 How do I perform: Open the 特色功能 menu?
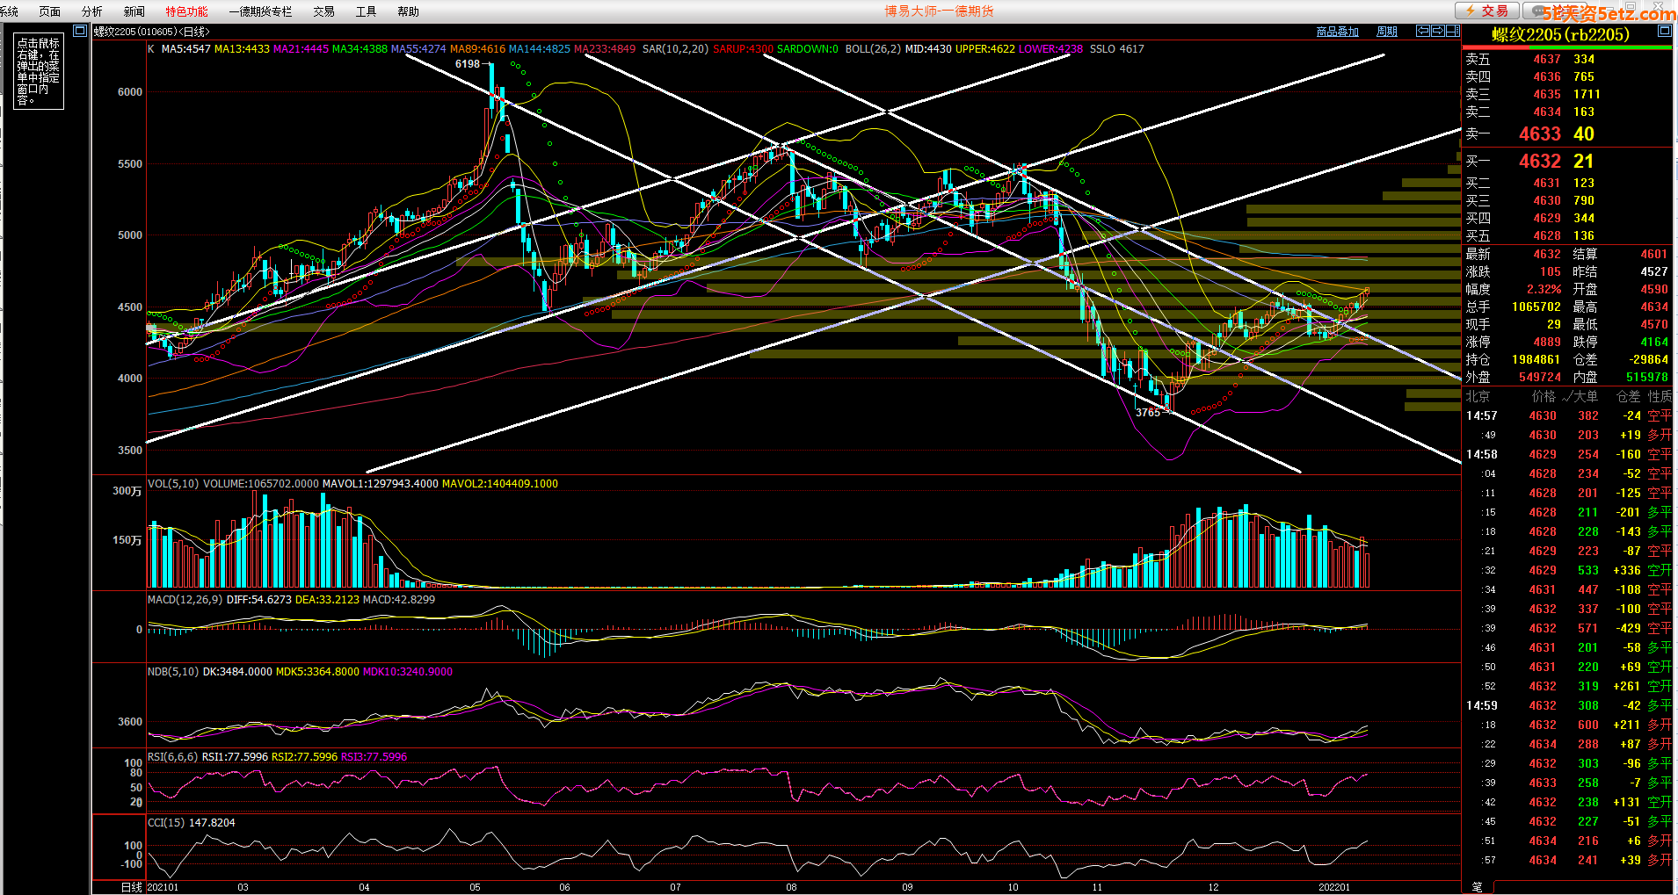[186, 11]
